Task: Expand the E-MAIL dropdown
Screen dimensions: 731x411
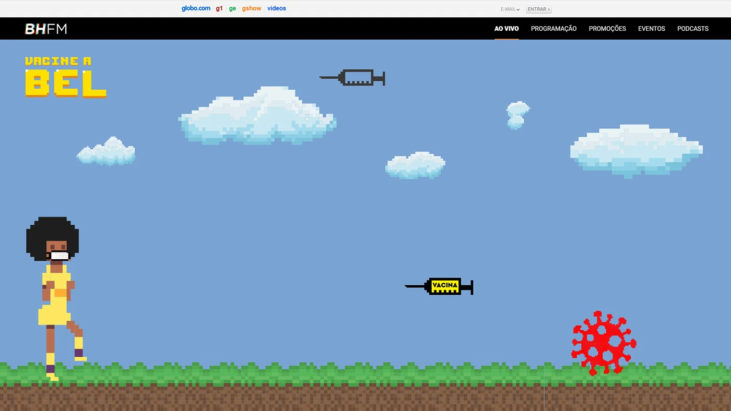Action: tap(510, 9)
